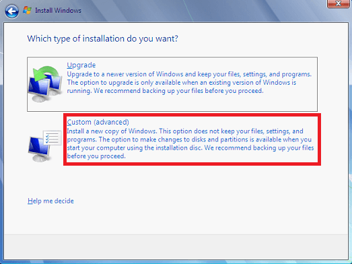Click the Custom description about new copy
The image size is (352, 264).
pos(190,143)
